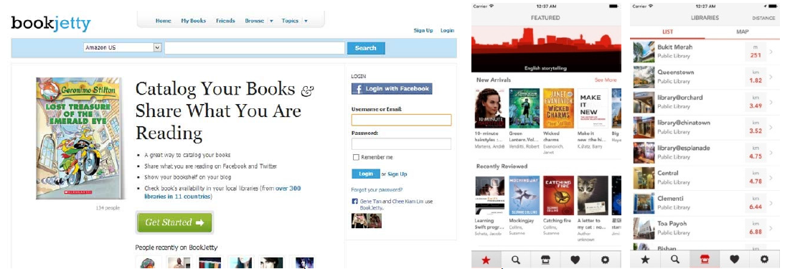Tap the 3.52 km distance value
795x269 pixels.
756,131
